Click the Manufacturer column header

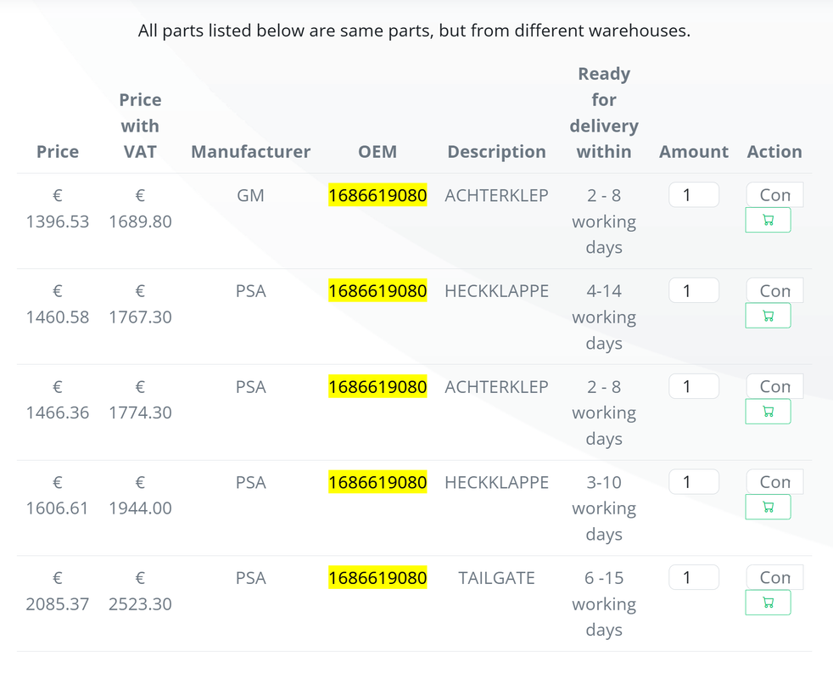(251, 152)
